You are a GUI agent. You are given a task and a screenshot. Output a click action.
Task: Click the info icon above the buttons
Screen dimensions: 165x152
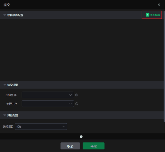click(x=81, y=137)
